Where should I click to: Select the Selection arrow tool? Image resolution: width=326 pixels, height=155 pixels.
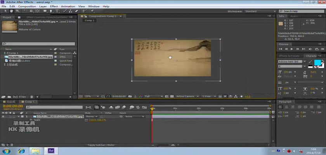(x=5, y=11)
